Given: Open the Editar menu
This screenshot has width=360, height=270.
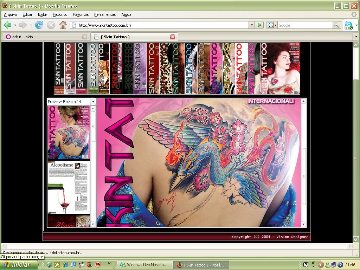Looking at the screenshot, I should [27, 14].
